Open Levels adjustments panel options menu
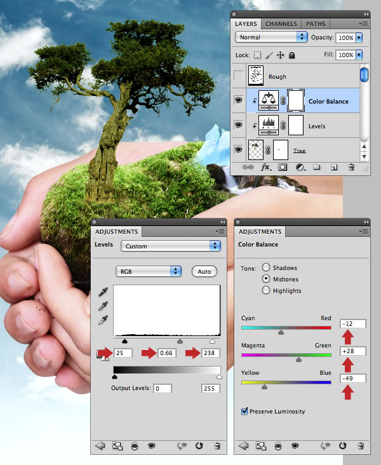The image size is (381, 465). [x=220, y=231]
